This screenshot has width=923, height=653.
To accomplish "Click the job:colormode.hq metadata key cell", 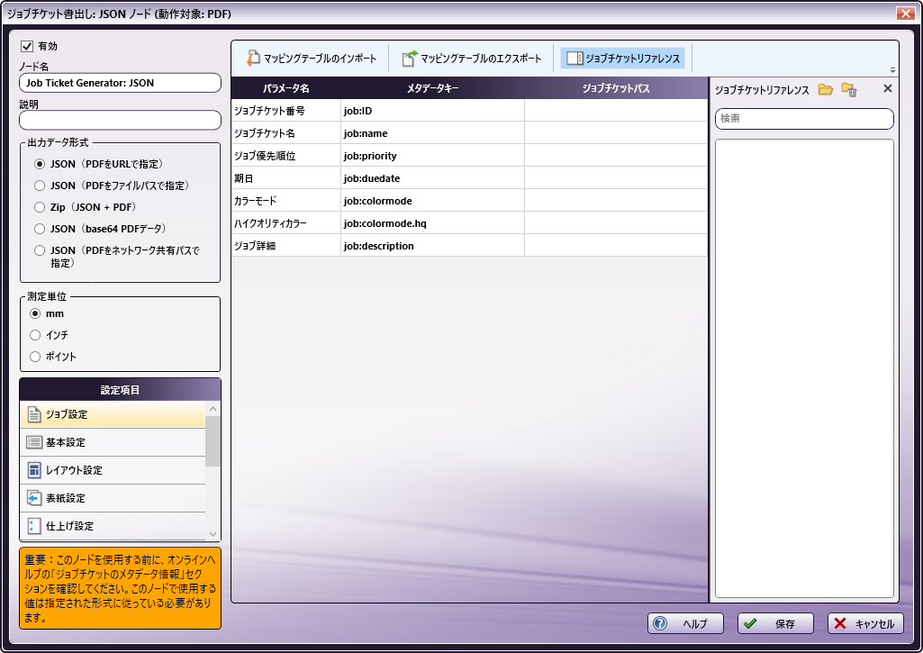I will click(432, 223).
